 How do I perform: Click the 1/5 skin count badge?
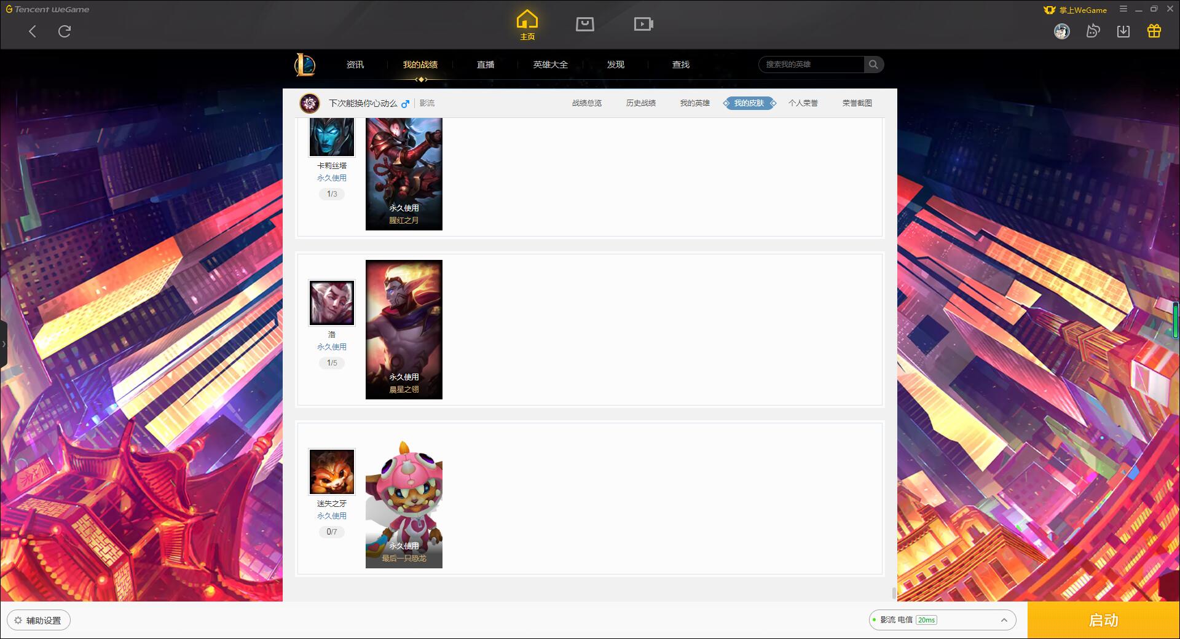[332, 363]
